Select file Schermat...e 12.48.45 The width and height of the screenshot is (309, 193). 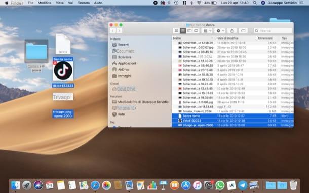(233, 89)
